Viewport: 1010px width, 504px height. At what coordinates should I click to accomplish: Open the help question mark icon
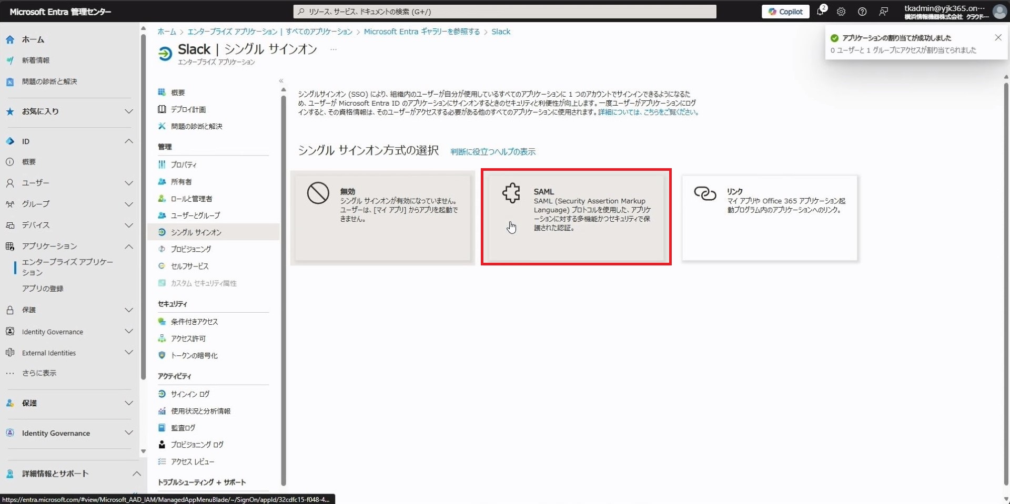pyautogui.click(x=862, y=12)
